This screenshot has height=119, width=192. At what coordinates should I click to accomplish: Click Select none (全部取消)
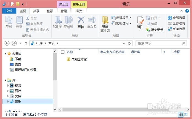coord(176,23)
